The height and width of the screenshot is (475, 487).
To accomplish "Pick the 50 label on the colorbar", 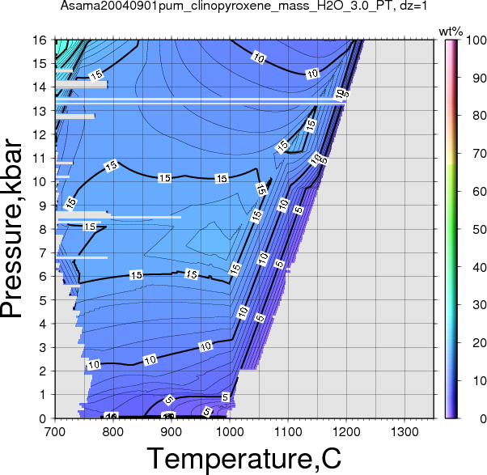I will pos(479,229).
